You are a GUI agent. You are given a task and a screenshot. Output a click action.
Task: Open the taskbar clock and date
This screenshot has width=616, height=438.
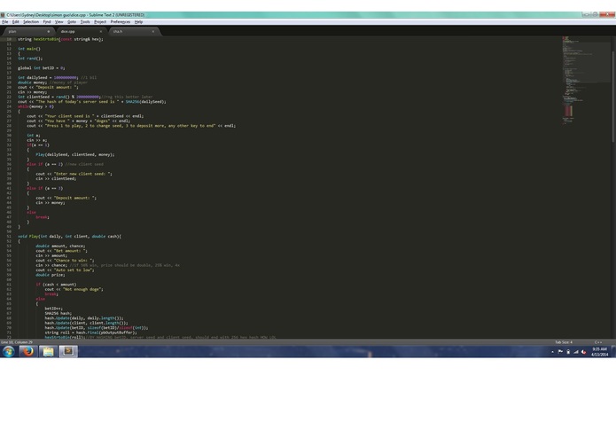[599, 352]
